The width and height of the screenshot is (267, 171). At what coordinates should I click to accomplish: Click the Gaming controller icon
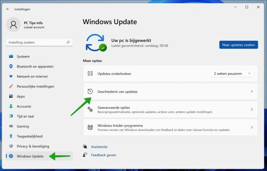coord(11,126)
